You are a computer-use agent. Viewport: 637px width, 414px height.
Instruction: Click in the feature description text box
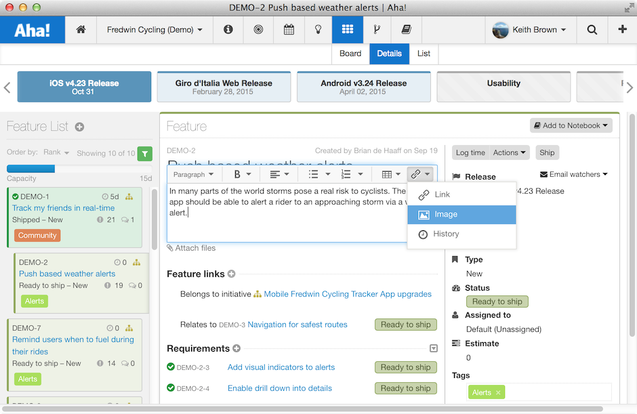click(x=287, y=213)
